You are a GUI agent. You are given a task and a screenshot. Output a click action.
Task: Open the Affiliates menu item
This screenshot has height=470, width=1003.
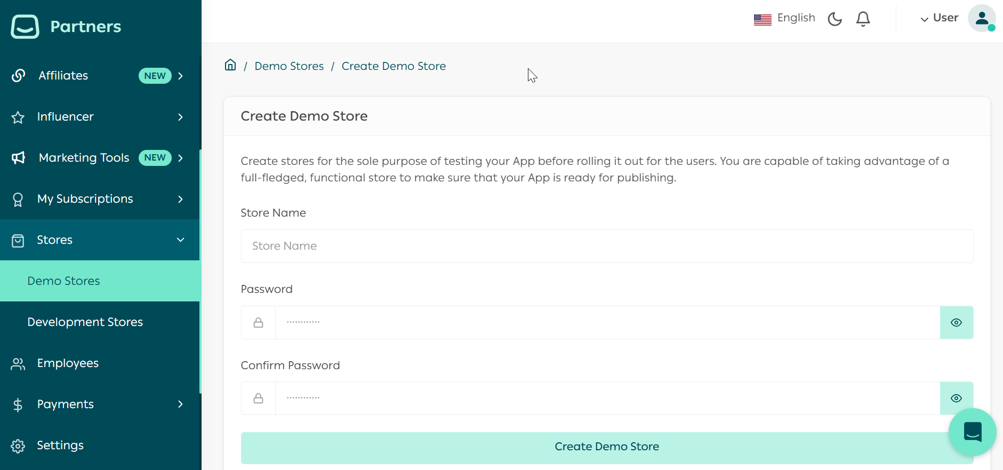100,76
